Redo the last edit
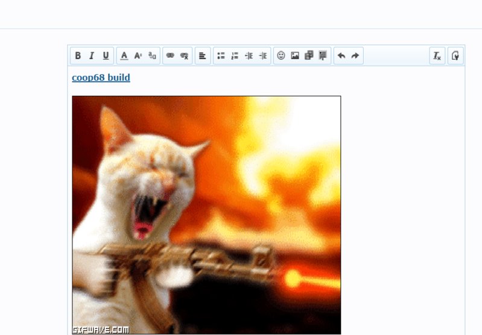Viewport: 482px width, 335px height. [355, 56]
